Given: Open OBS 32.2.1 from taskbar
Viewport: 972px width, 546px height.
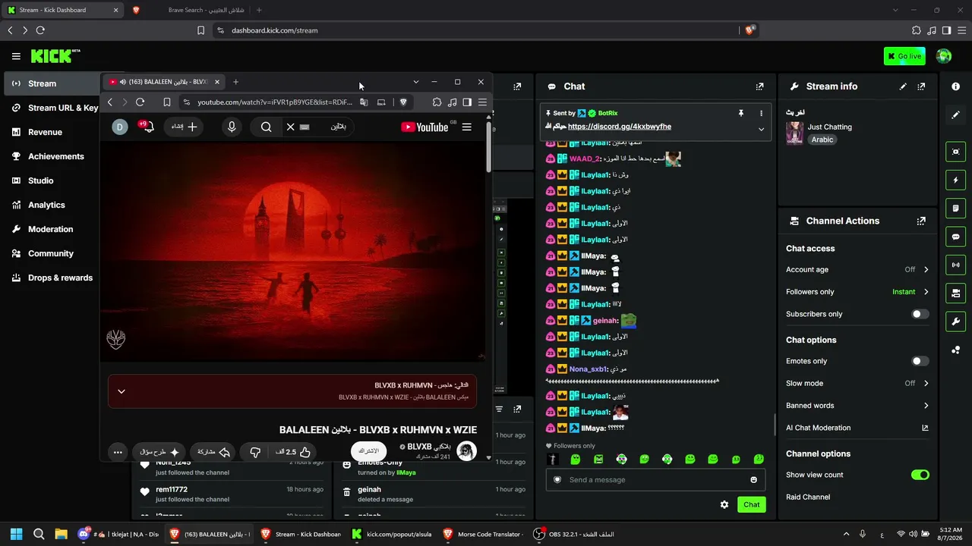Looking at the screenshot, I should tap(574, 534).
